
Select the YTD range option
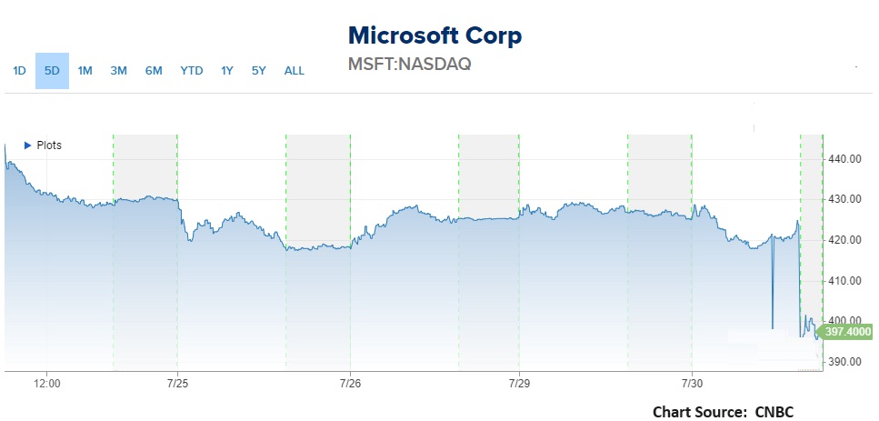coord(192,71)
